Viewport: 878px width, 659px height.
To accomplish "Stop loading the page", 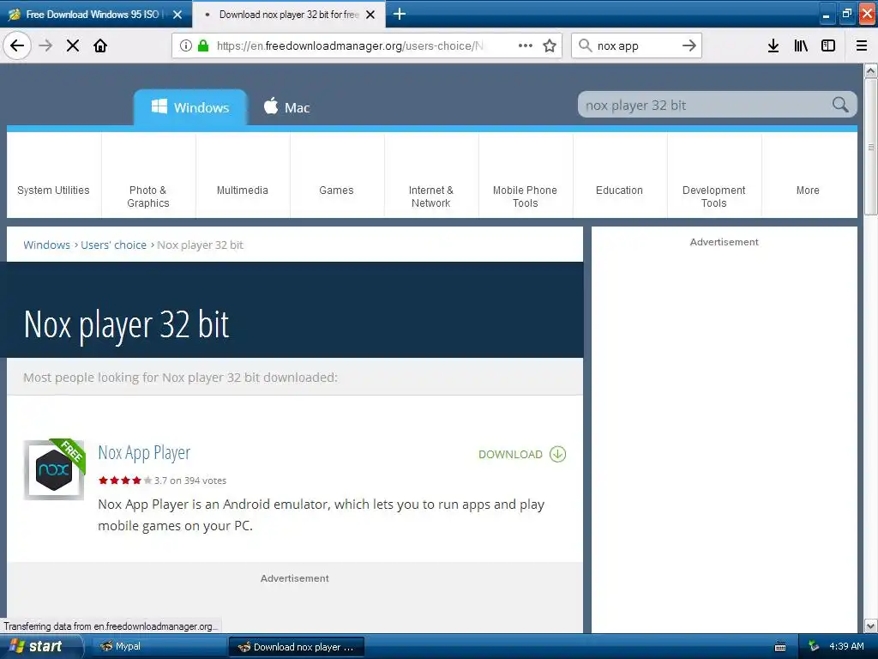I will pos(73,45).
